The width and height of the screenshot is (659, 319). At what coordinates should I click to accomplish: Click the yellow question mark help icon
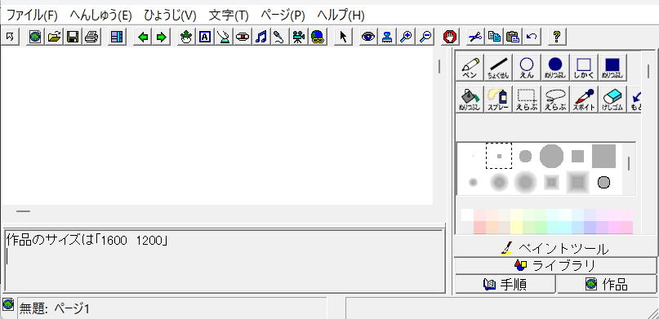point(556,37)
